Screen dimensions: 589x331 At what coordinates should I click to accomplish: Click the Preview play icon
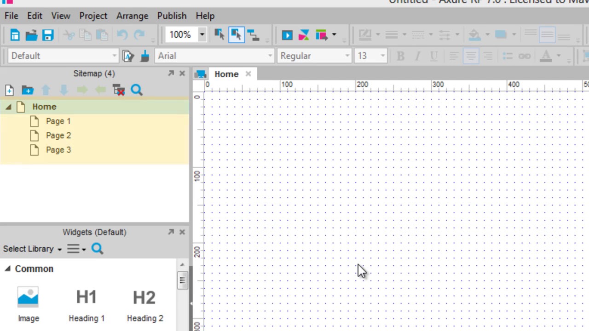(x=287, y=35)
